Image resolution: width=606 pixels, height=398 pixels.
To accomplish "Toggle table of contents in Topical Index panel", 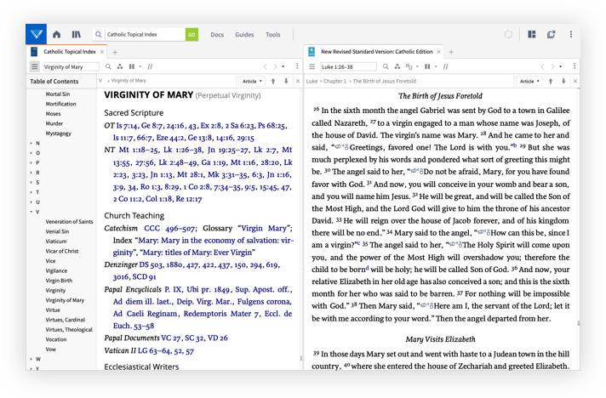I will [x=34, y=66].
